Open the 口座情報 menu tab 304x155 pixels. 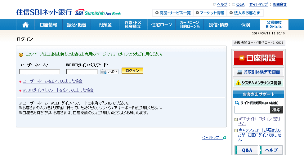pos(48,24)
